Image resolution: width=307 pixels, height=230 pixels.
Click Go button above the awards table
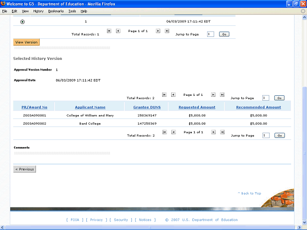tap(279, 98)
